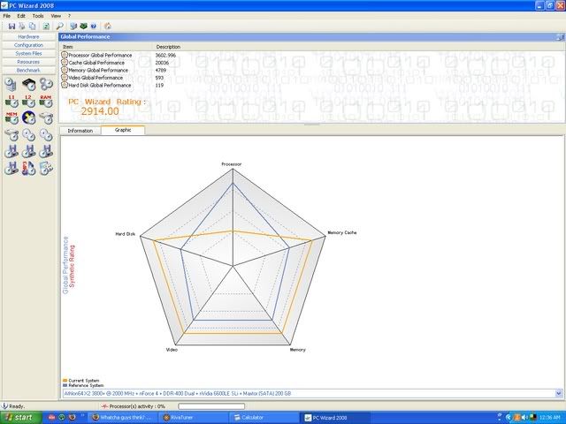
Task: Open the Benchmark sidebar section
Action: click(28, 71)
